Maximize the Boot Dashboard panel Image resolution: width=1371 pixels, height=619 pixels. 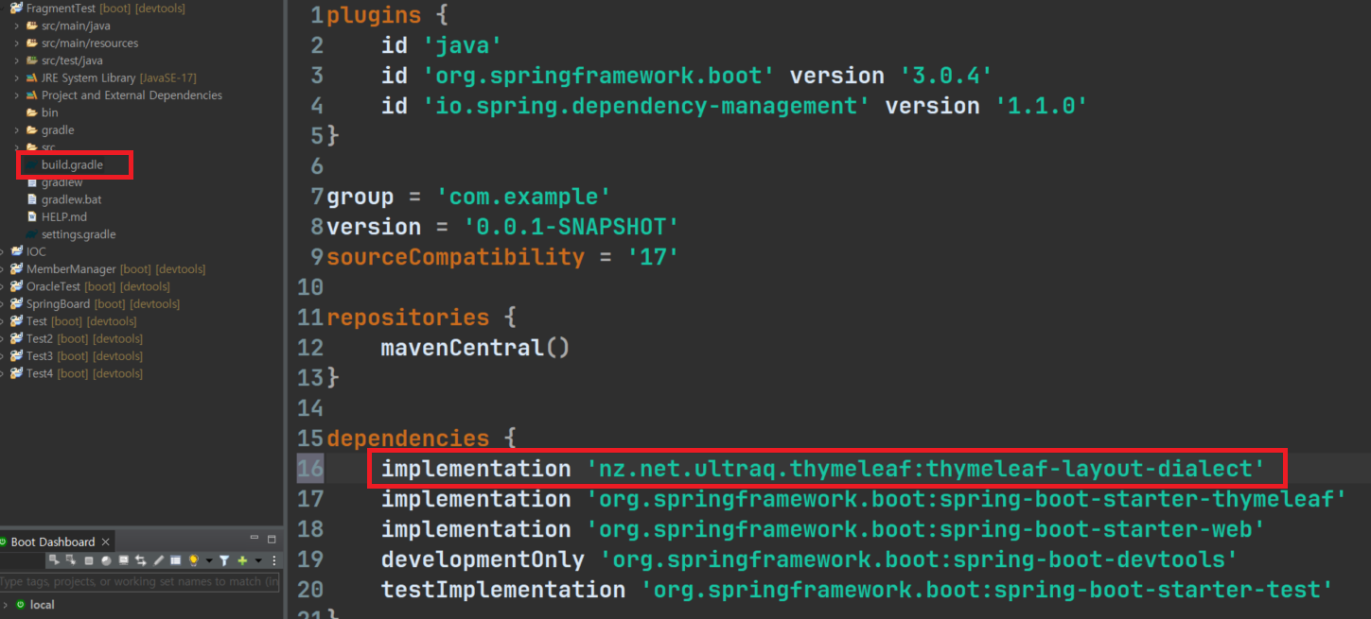click(272, 539)
